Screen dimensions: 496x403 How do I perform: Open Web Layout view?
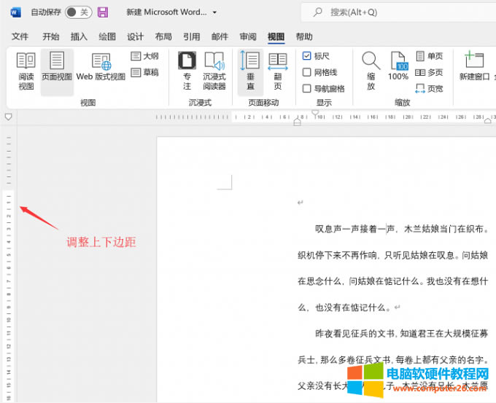tap(101, 71)
